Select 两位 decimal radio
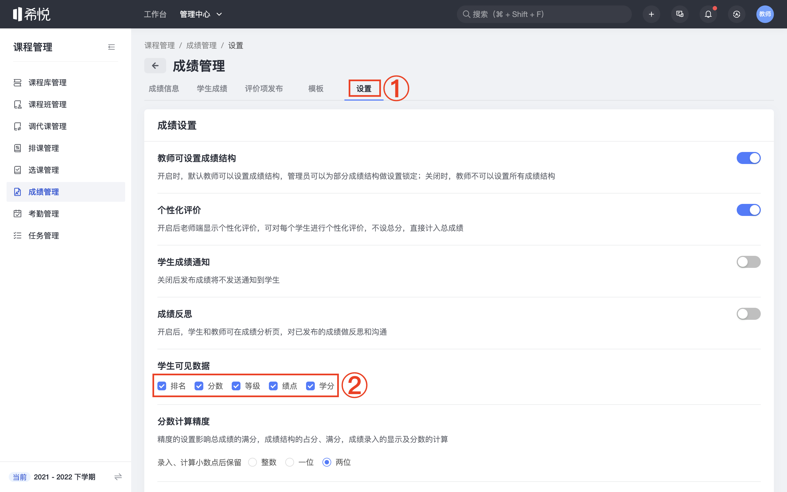787x492 pixels. point(327,462)
